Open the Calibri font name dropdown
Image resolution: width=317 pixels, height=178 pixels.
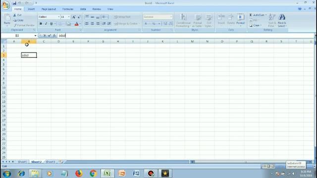pyautogui.click(x=59, y=17)
